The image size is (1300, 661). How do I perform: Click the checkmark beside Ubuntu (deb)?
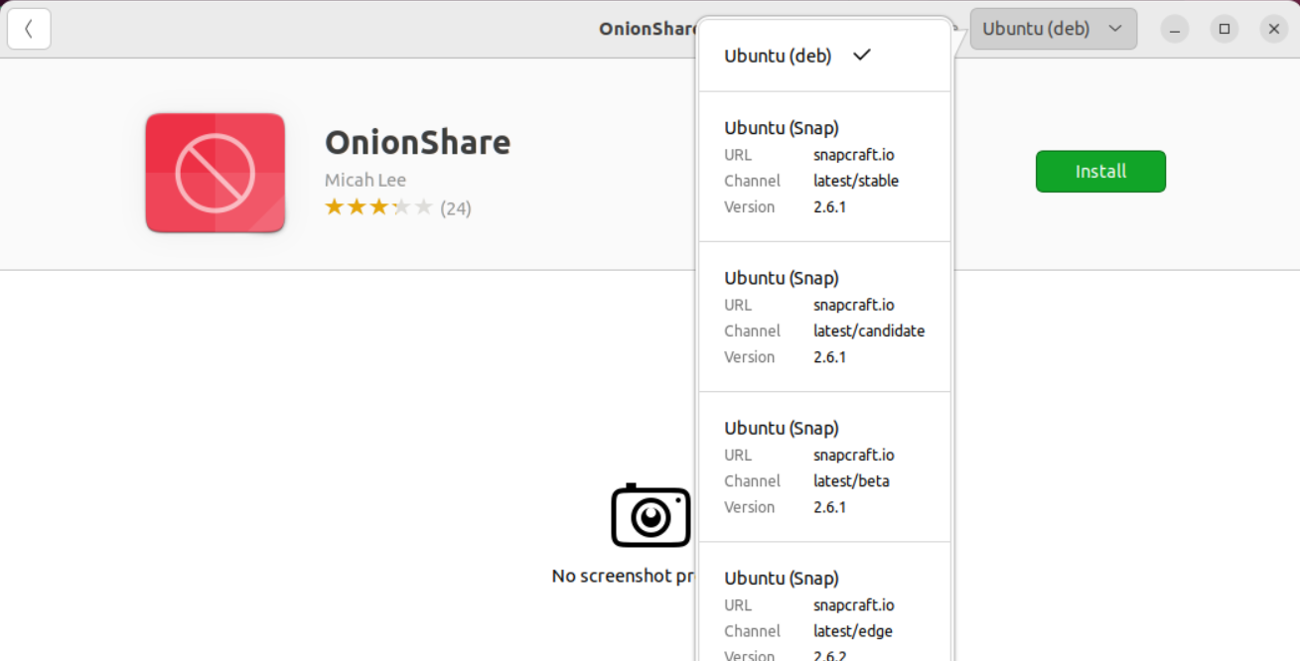tap(861, 56)
